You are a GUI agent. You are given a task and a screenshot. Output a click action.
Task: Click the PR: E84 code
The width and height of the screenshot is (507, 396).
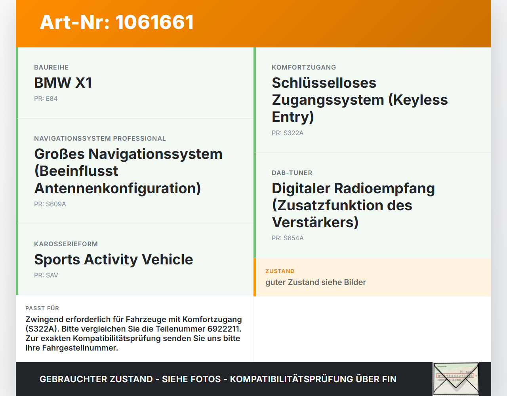coord(46,99)
